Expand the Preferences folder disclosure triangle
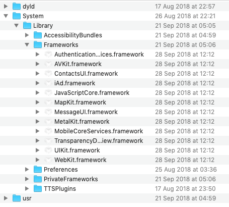The width and height of the screenshot is (229, 207). [x=27, y=170]
